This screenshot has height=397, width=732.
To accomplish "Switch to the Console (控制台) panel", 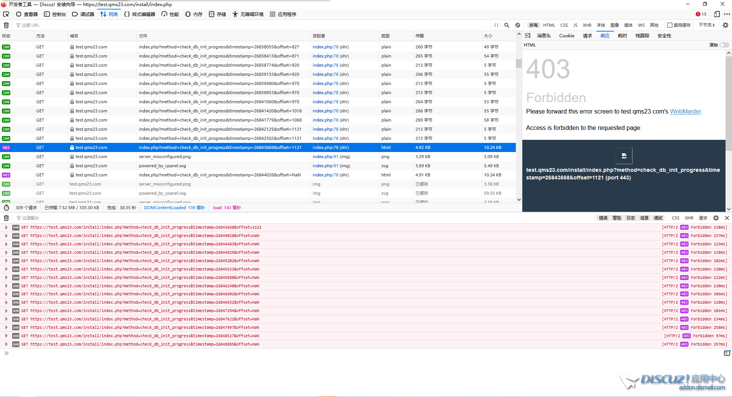I will 55,14.
